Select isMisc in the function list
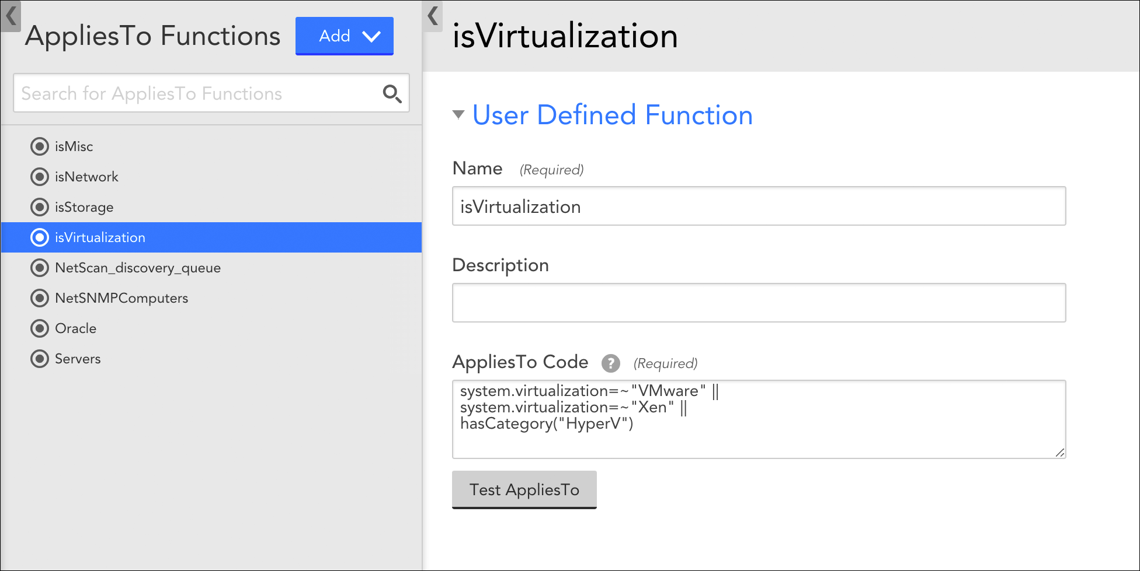 click(x=211, y=146)
